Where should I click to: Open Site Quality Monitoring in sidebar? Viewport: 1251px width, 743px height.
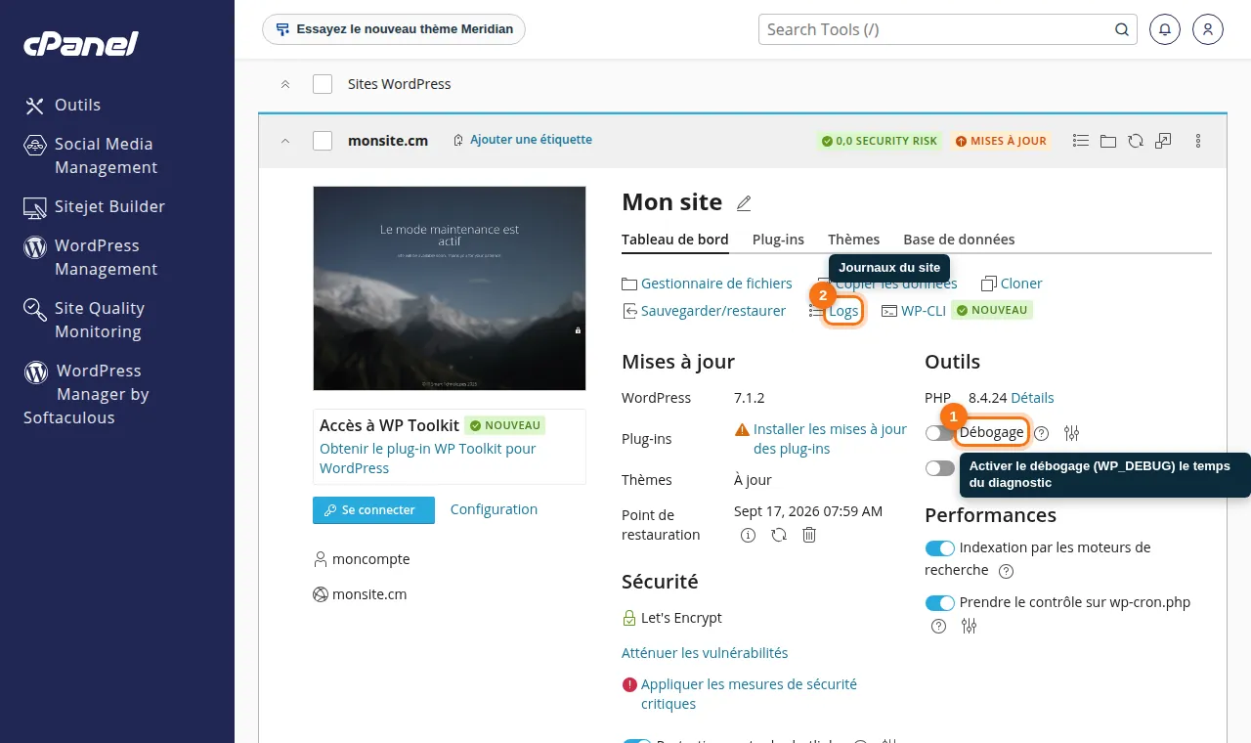84,320
